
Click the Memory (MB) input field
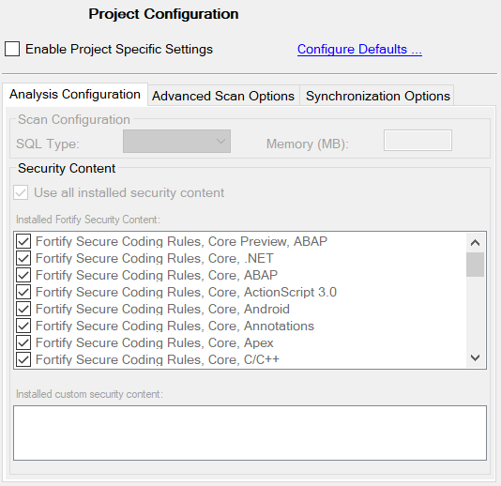point(417,141)
